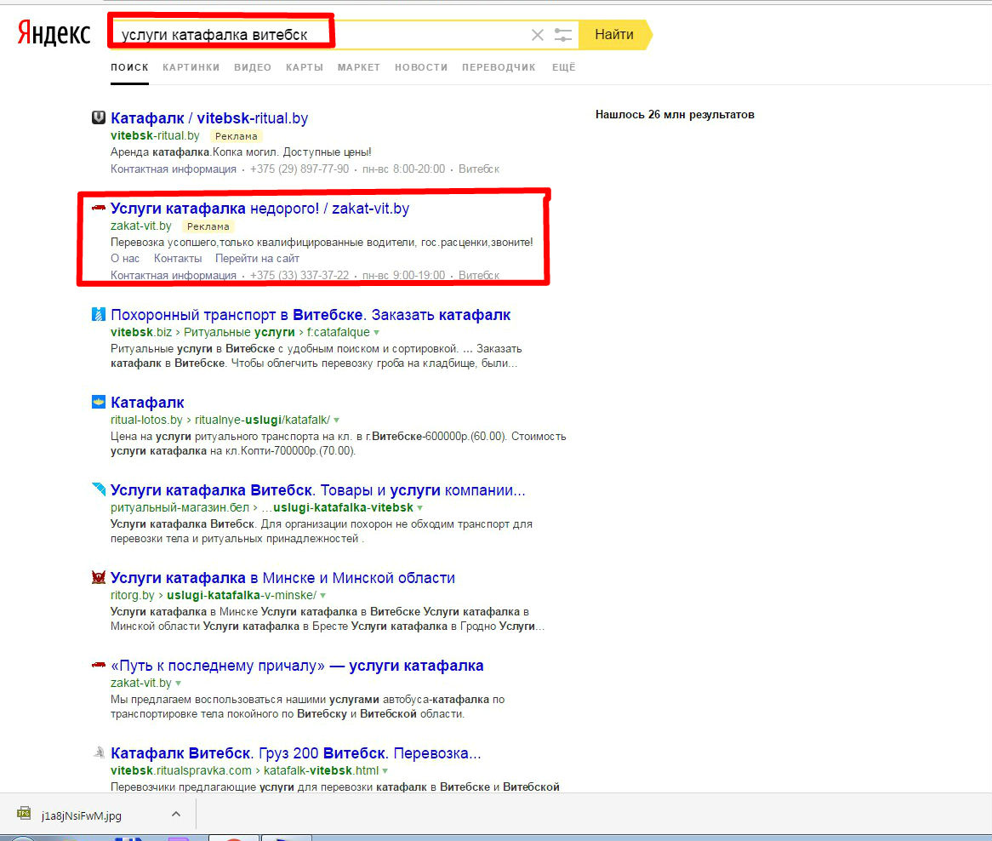
Task: Switch to the Видео tab
Action: tap(253, 67)
